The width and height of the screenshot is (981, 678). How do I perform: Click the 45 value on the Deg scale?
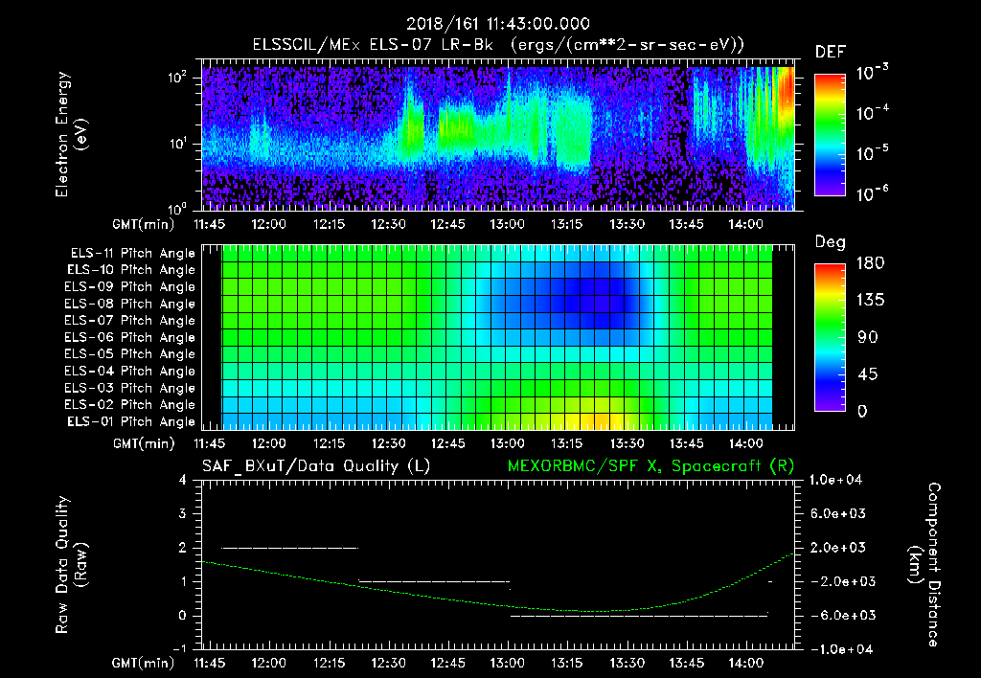870,374
